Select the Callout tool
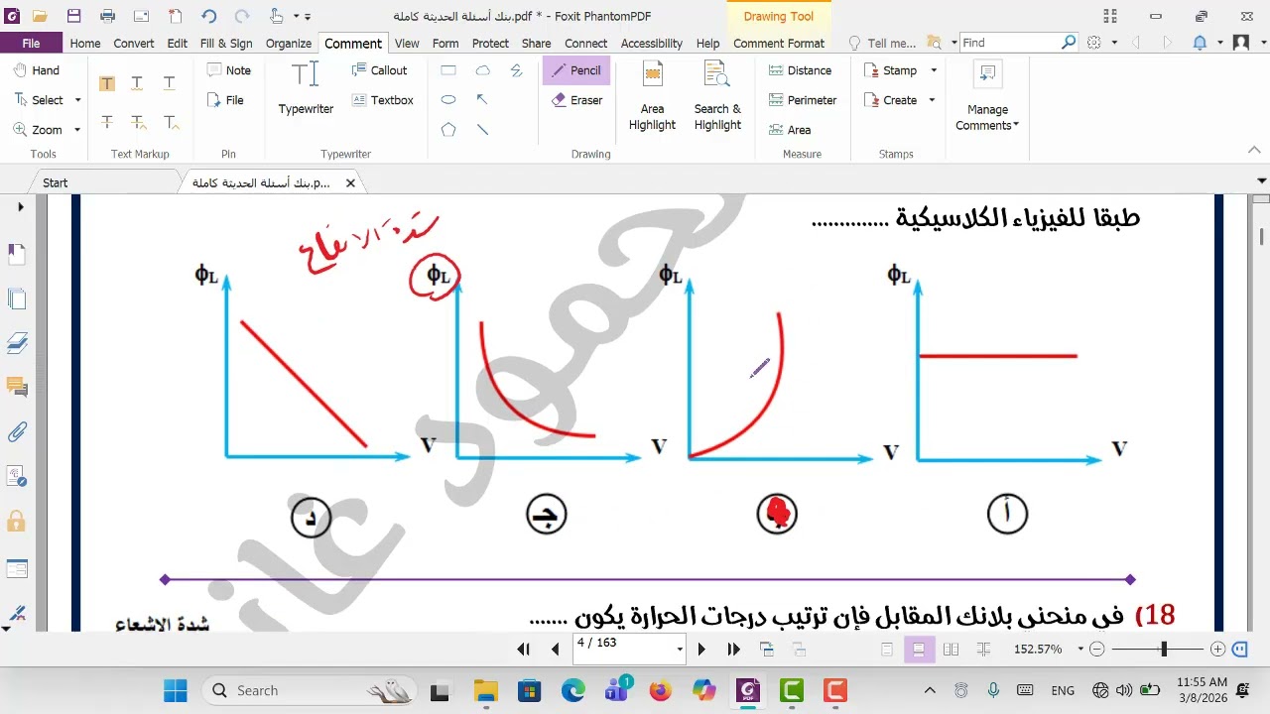This screenshot has width=1270, height=714. [379, 70]
